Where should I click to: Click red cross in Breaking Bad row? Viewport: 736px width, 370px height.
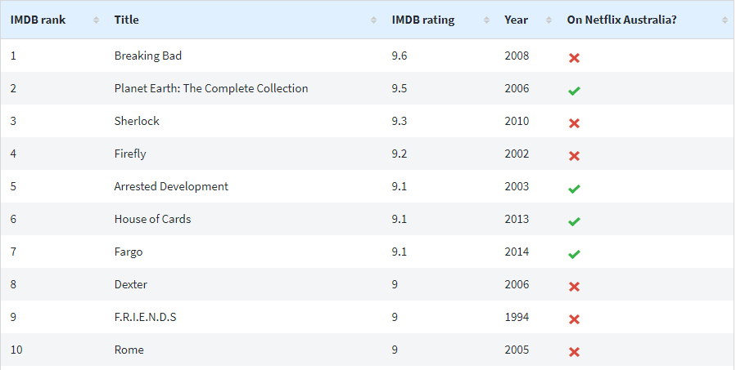click(574, 58)
